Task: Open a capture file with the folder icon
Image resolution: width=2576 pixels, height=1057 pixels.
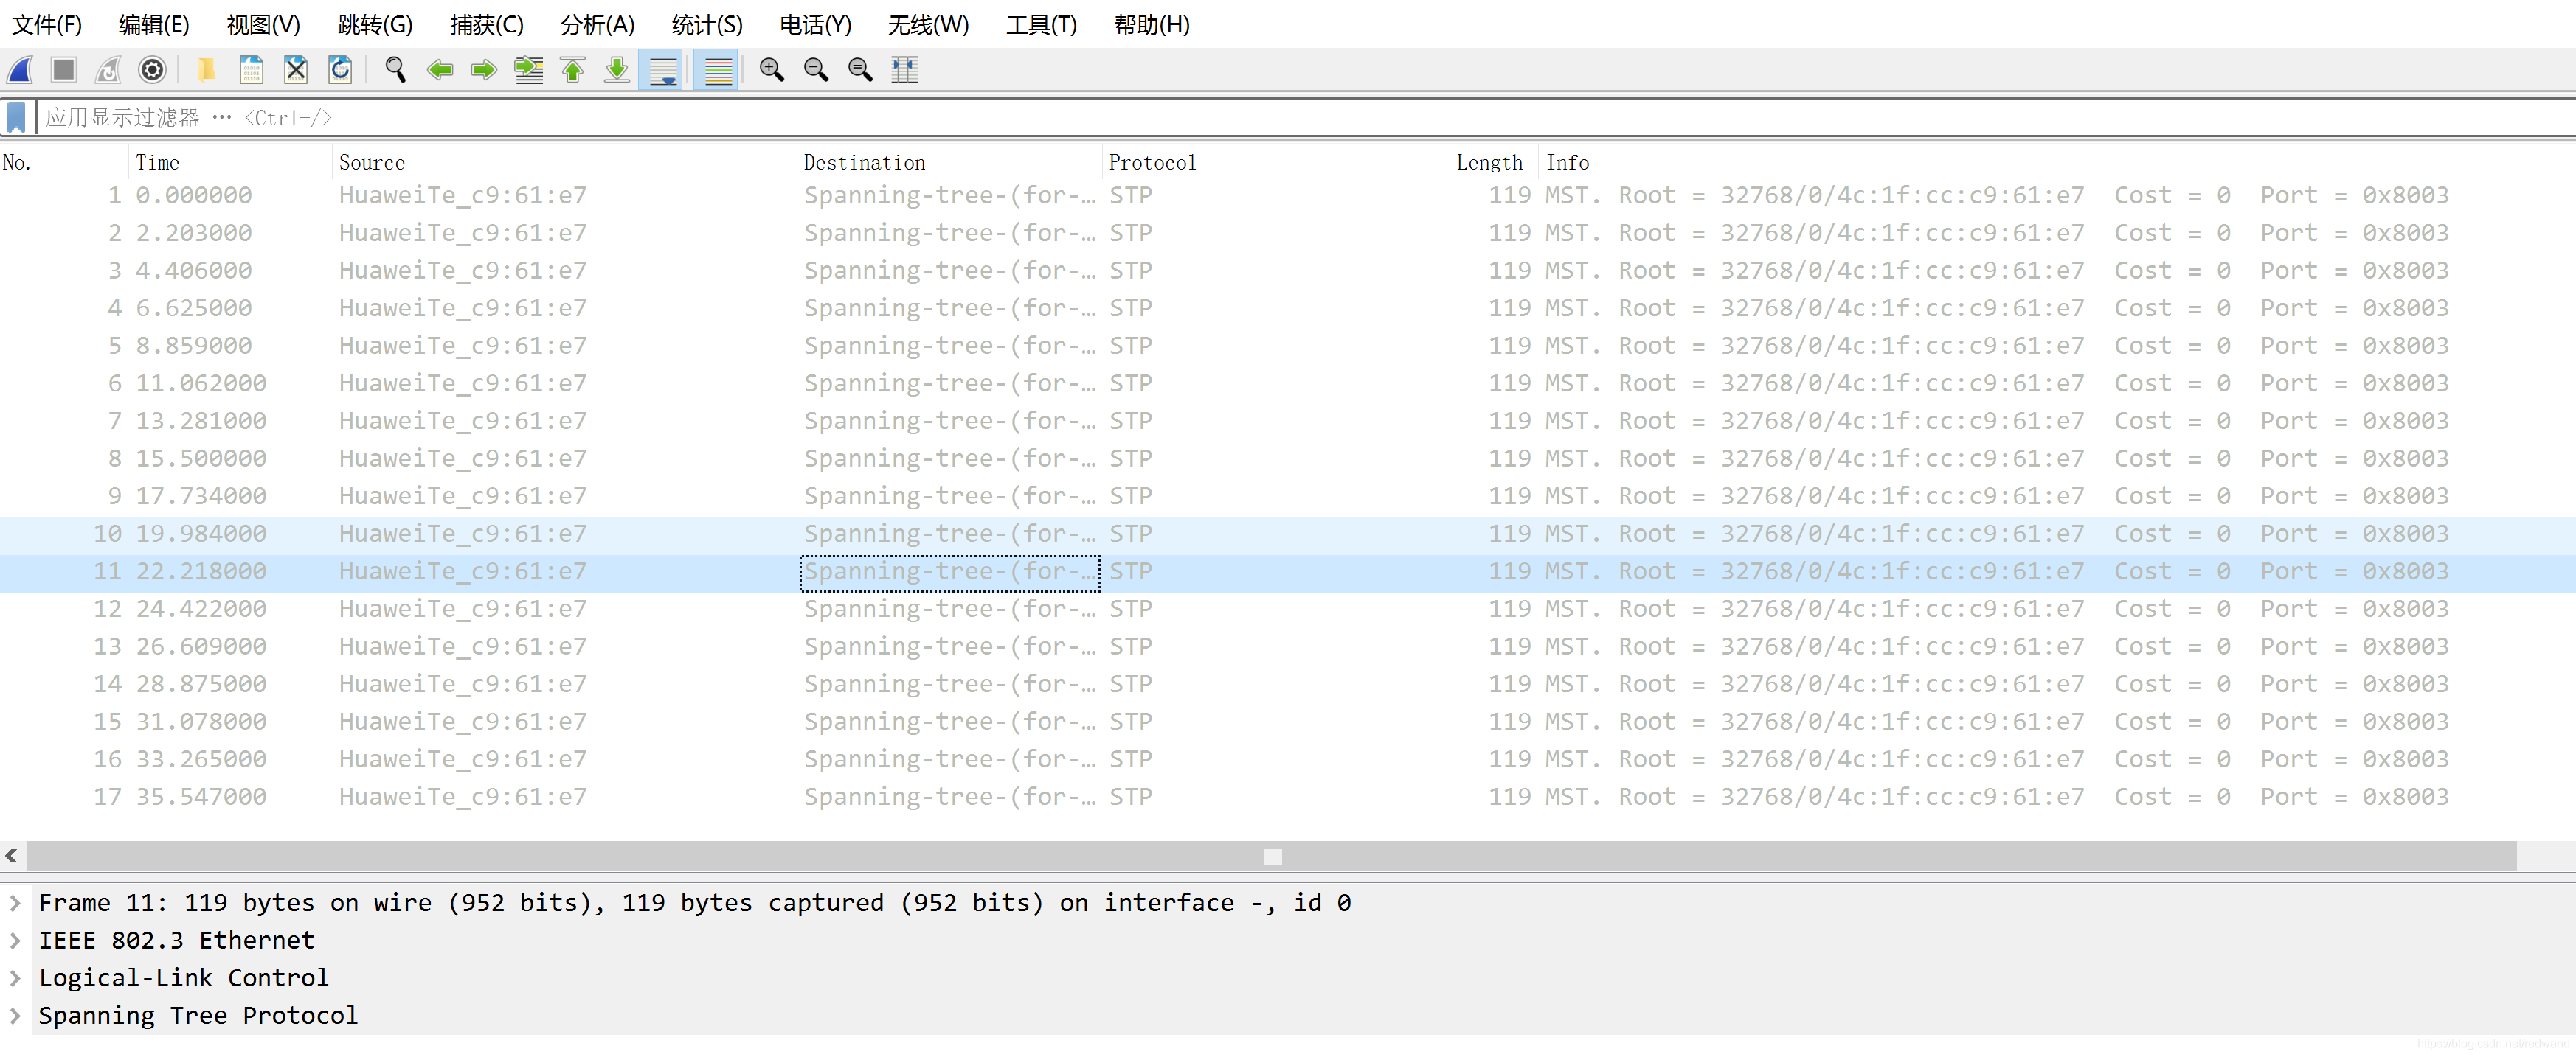Action: [x=206, y=70]
